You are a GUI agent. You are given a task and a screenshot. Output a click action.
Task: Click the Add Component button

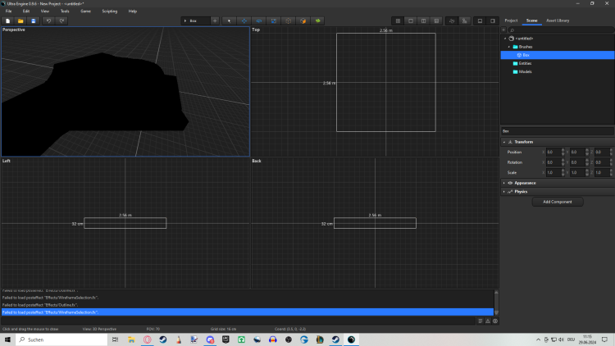pos(558,202)
